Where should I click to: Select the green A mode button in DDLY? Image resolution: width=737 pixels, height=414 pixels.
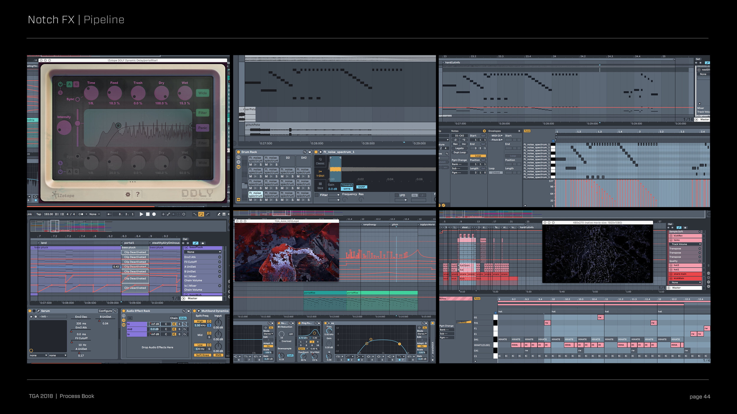coord(70,84)
